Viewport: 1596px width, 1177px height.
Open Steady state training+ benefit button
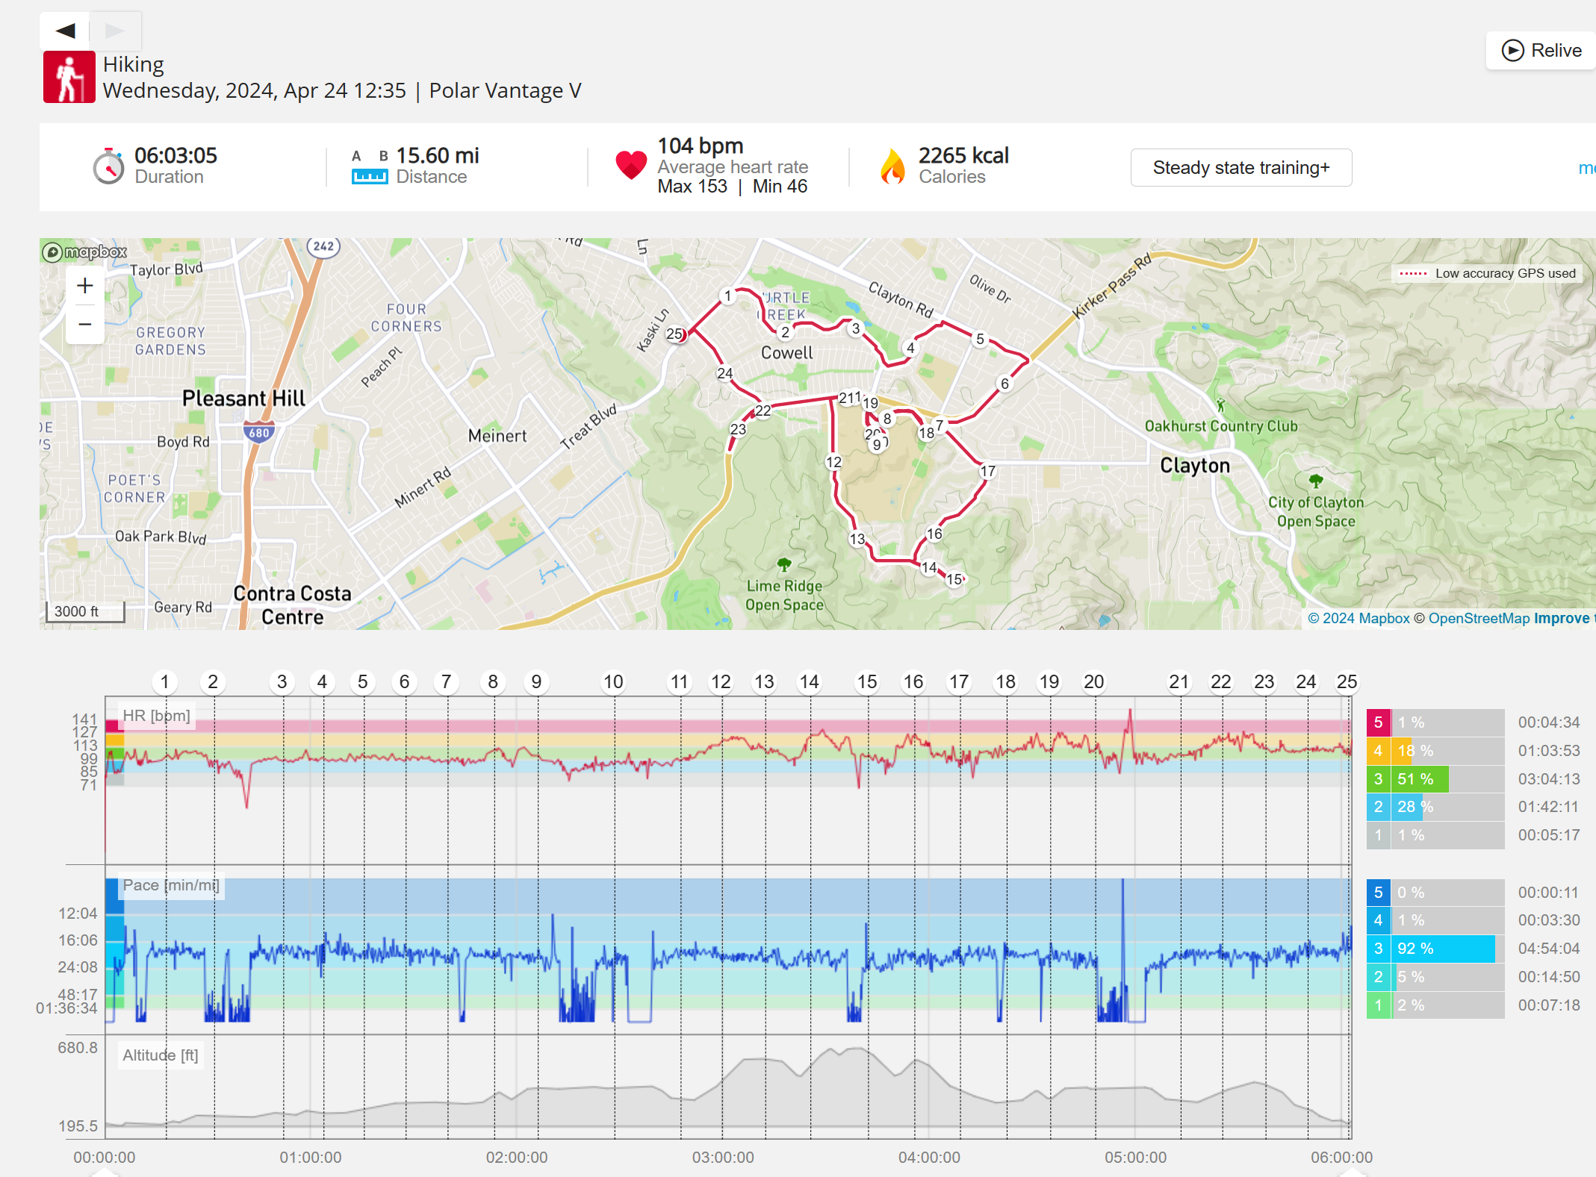(1241, 168)
